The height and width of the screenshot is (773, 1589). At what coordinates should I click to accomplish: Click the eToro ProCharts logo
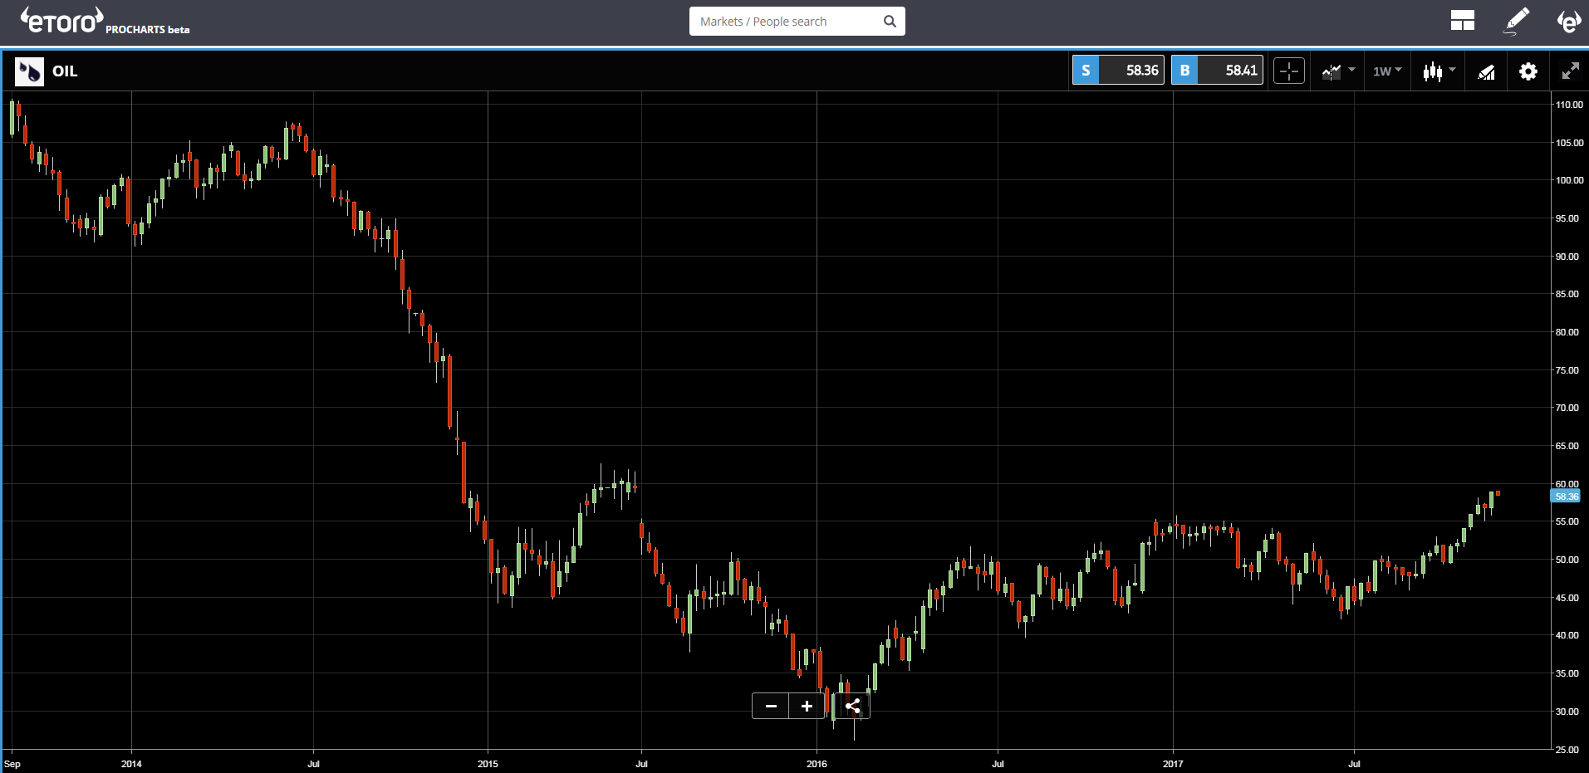point(105,21)
